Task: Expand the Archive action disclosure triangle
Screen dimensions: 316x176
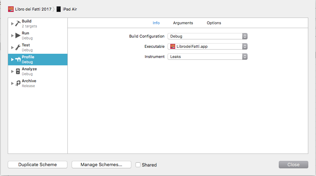Action: pos(12,83)
